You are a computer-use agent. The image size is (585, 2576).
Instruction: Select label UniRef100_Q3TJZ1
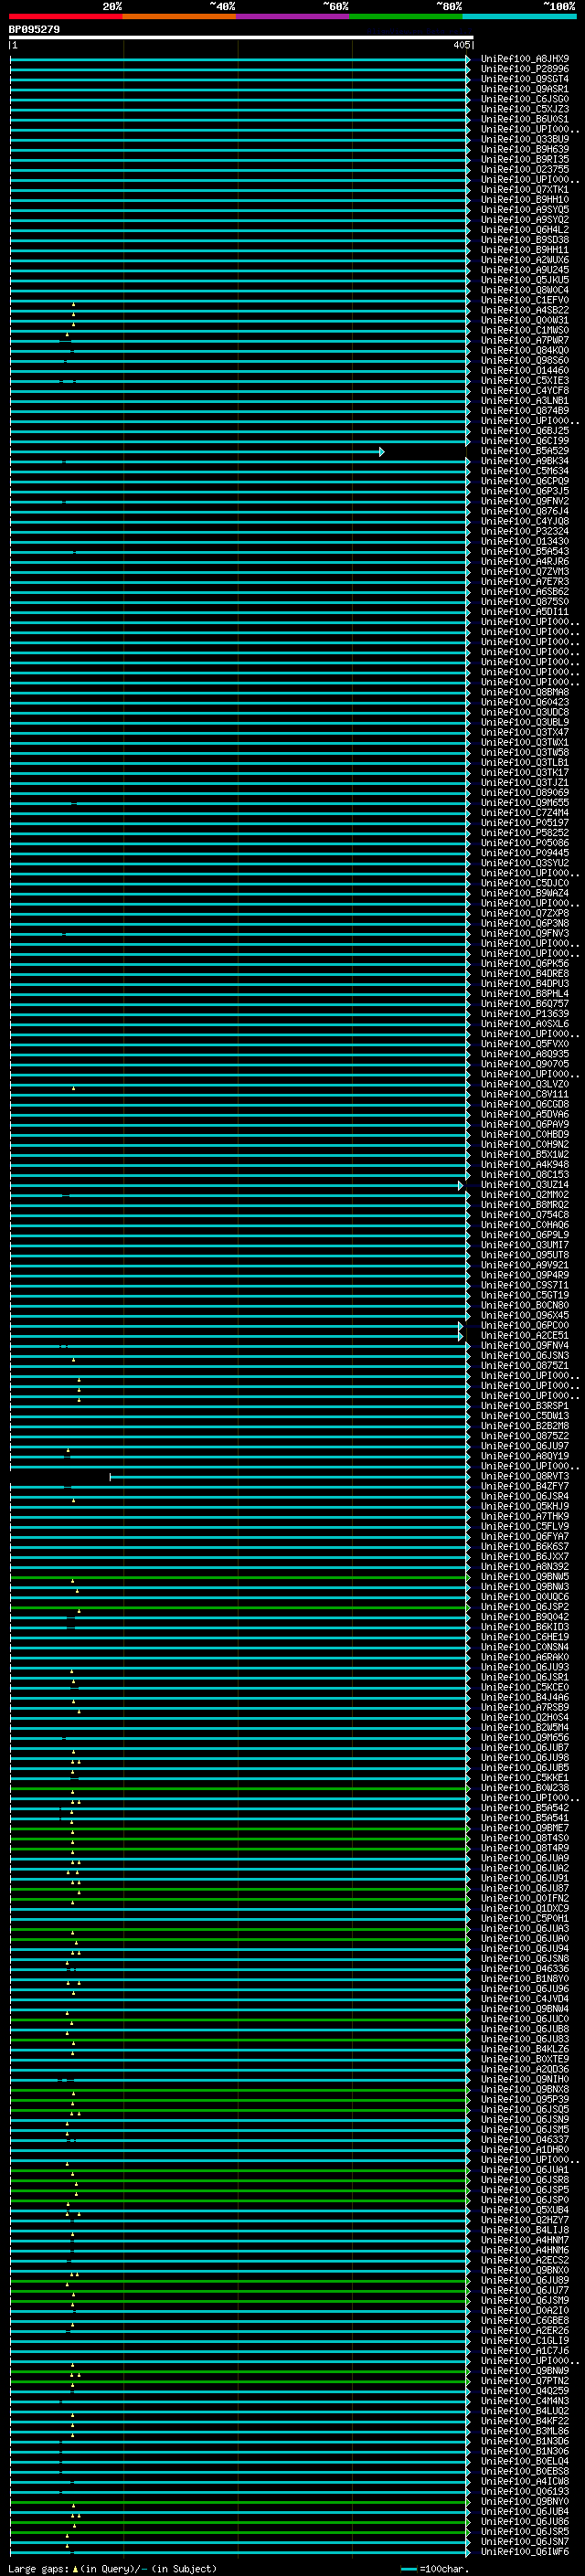525,783
